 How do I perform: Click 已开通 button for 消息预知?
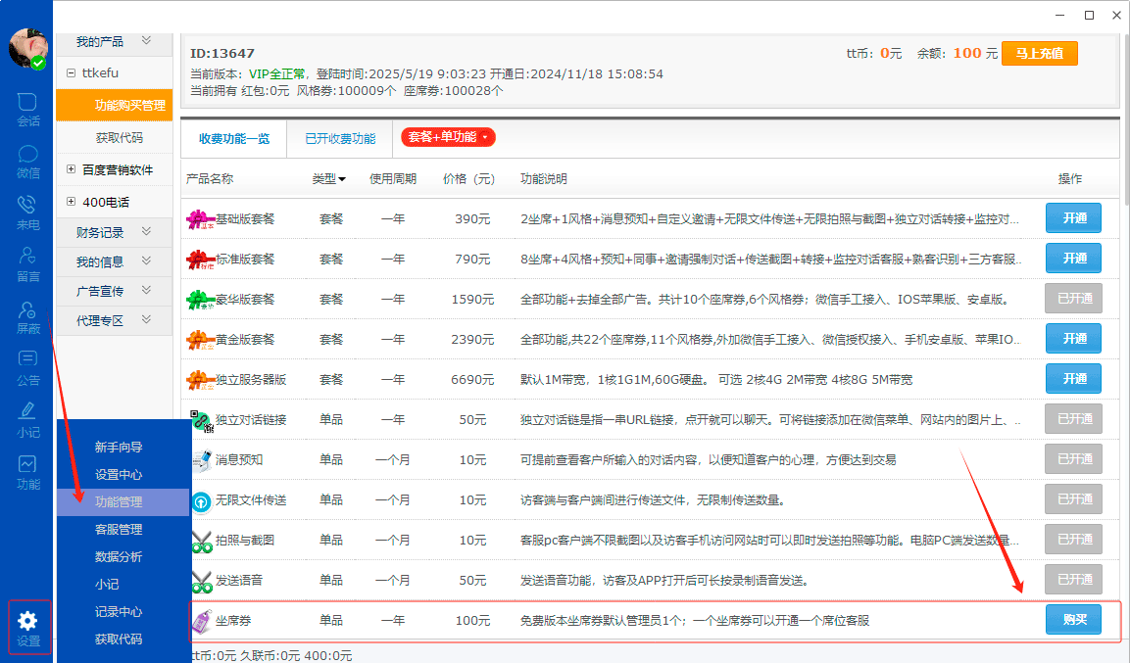[x=1073, y=458]
